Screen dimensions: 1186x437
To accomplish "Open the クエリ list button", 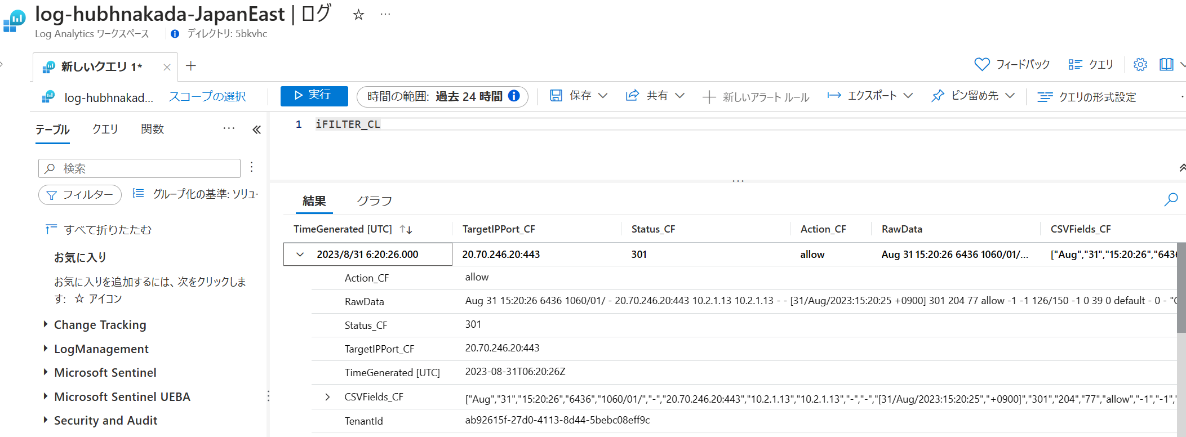I will [x=1091, y=65].
